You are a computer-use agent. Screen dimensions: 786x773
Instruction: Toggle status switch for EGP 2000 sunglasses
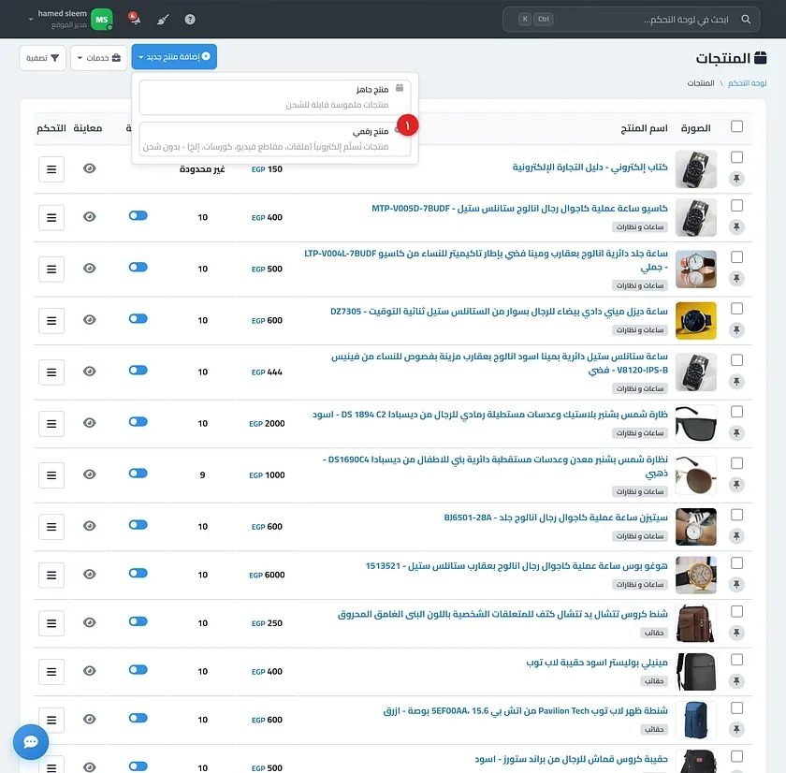[138, 421]
